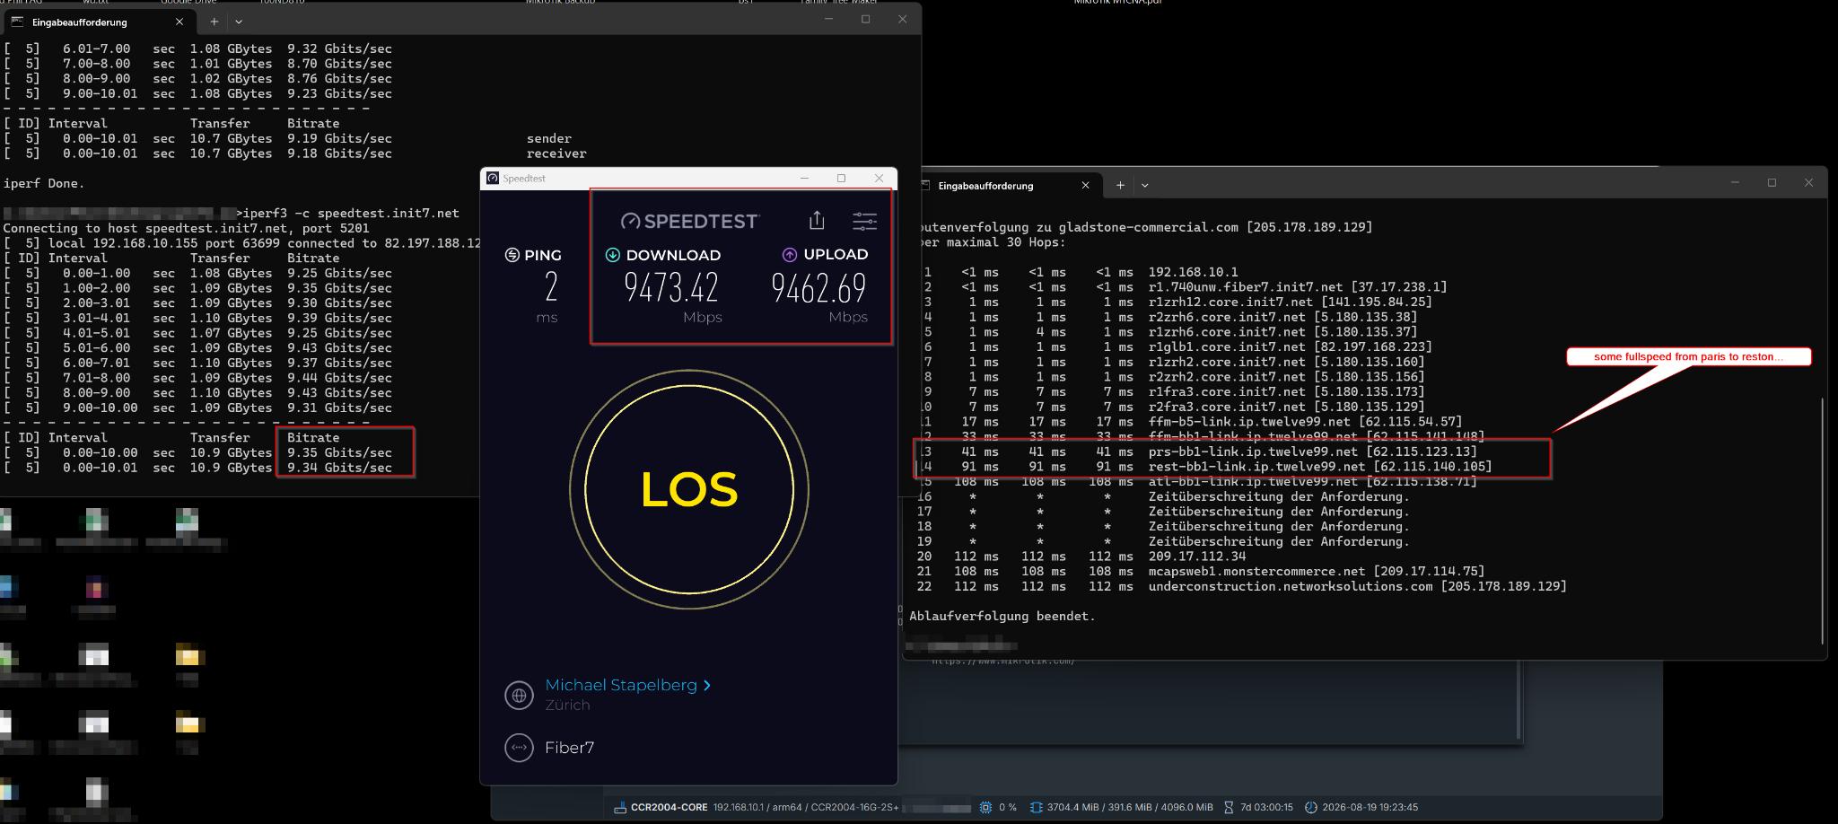Maximize the right terminal window
This screenshot has height=824, width=1838.
tap(1772, 182)
